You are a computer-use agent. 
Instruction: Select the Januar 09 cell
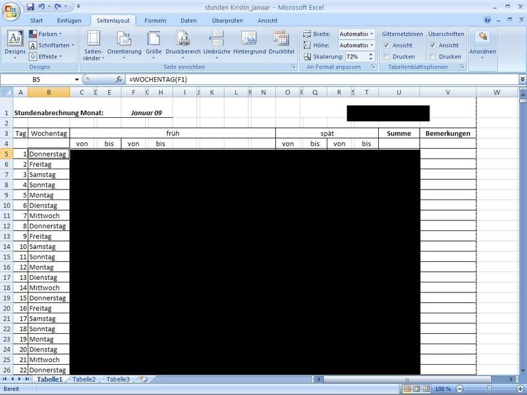pyautogui.click(x=146, y=113)
